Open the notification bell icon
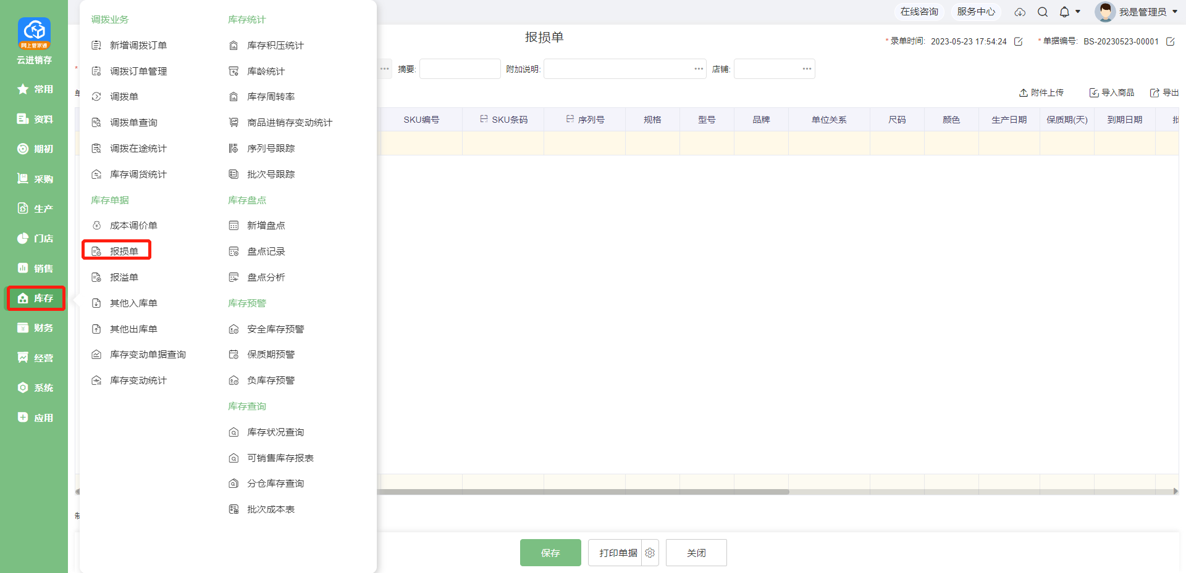Viewport: 1186px width, 573px height. click(x=1064, y=12)
